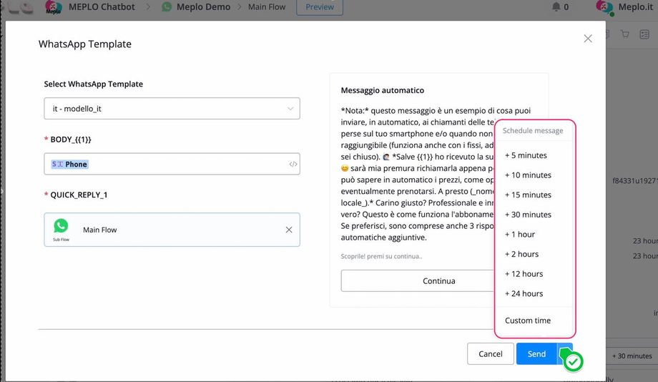Viewport: 658px width, 382px height.
Task: Close the WhatsApp Template dialog
Action: coord(588,39)
